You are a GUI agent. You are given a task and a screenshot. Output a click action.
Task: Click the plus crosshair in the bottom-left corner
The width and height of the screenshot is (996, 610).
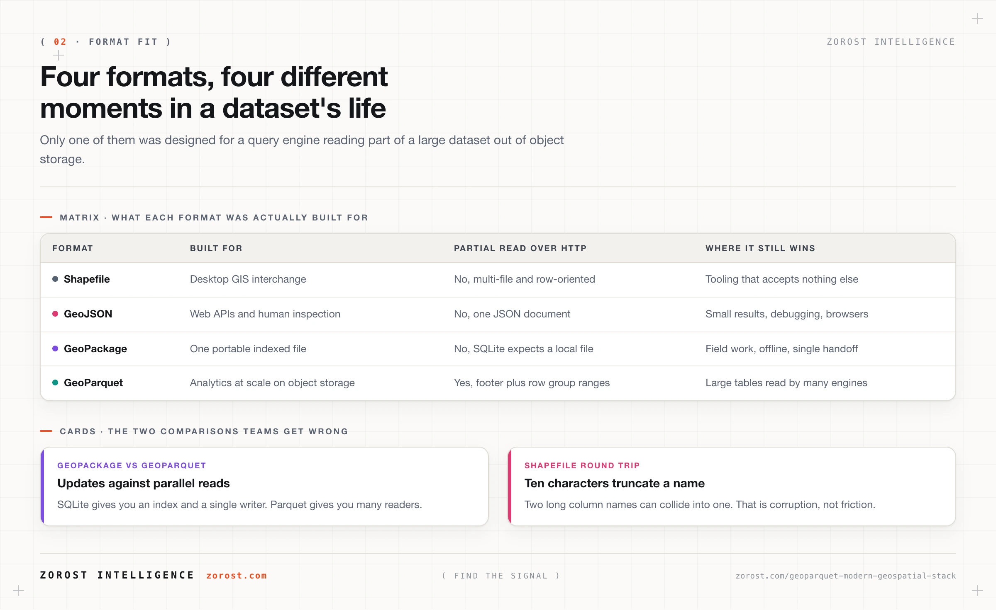click(x=19, y=591)
